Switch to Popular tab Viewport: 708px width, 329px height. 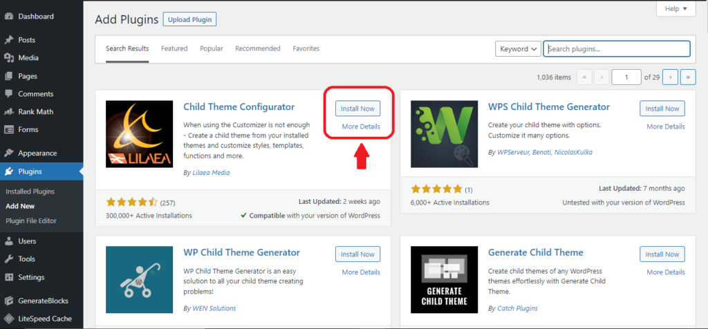click(212, 48)
